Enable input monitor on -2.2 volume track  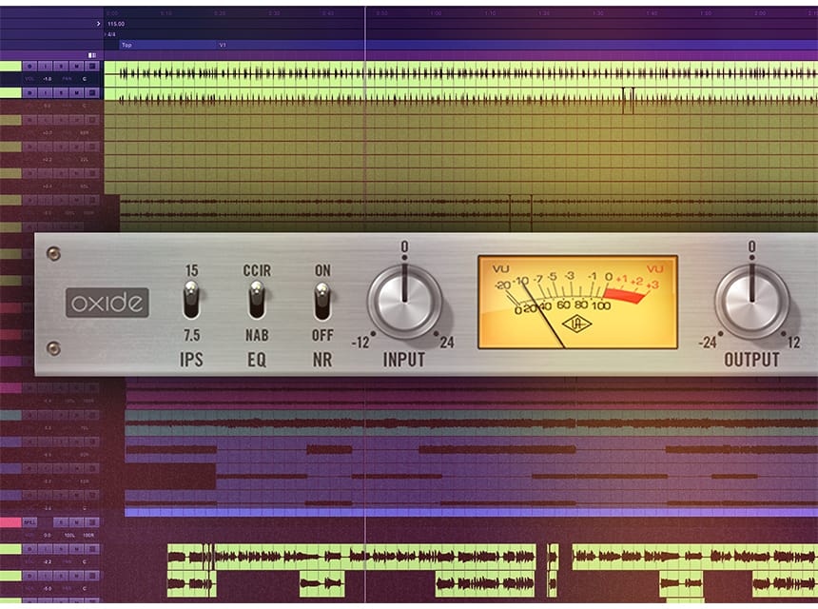46,549
